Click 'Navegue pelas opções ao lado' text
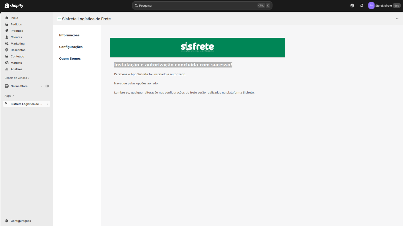The height and width of the screenshot is (226, 403). (136, 83)
